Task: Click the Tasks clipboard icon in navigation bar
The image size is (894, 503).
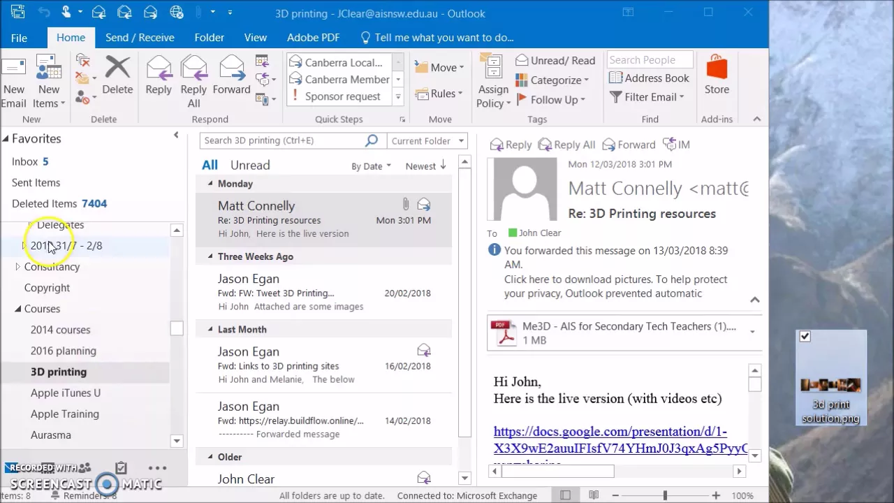Action: 121,467
